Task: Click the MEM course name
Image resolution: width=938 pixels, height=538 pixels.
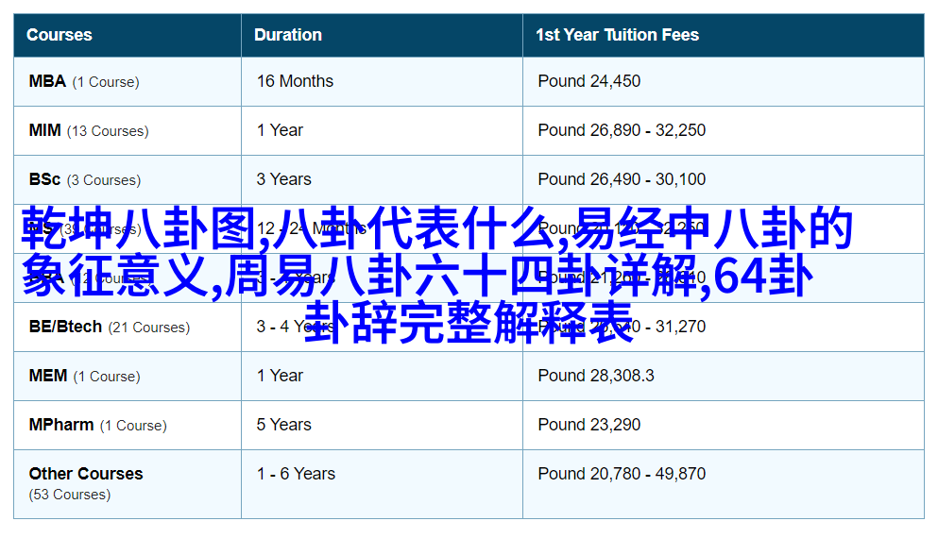Action: click(x=48, y=376)
